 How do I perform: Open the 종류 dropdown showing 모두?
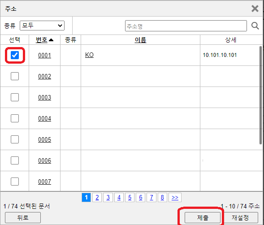[42, 26]
